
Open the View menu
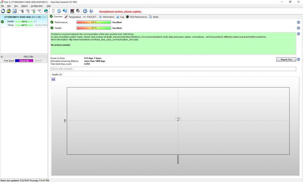tap(16, 6)
